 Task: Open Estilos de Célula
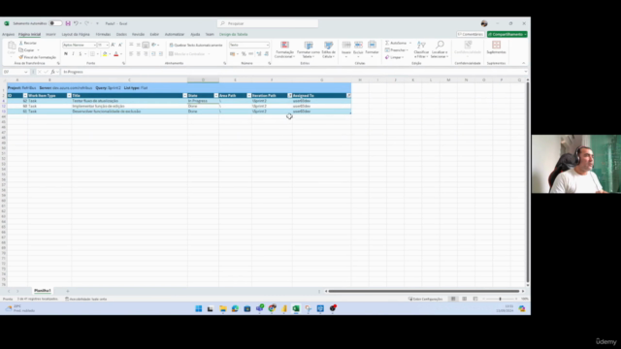point(328,49)
